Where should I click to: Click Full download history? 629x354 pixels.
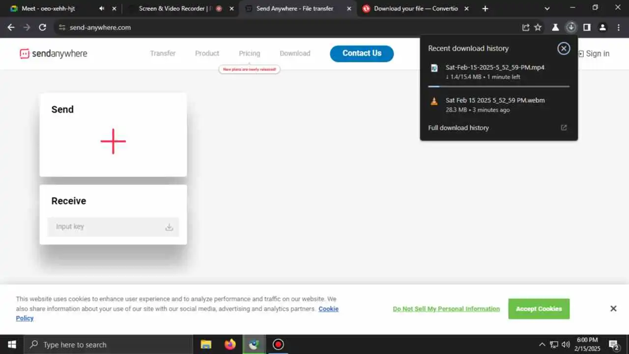[458, 128]
